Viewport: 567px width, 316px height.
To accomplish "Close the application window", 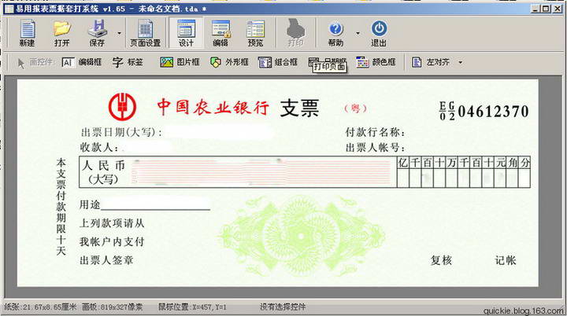I will point(558,9).
